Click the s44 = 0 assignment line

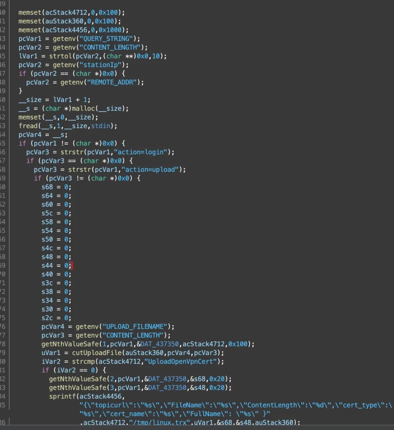pyautogui.click(x=56, y=266)
